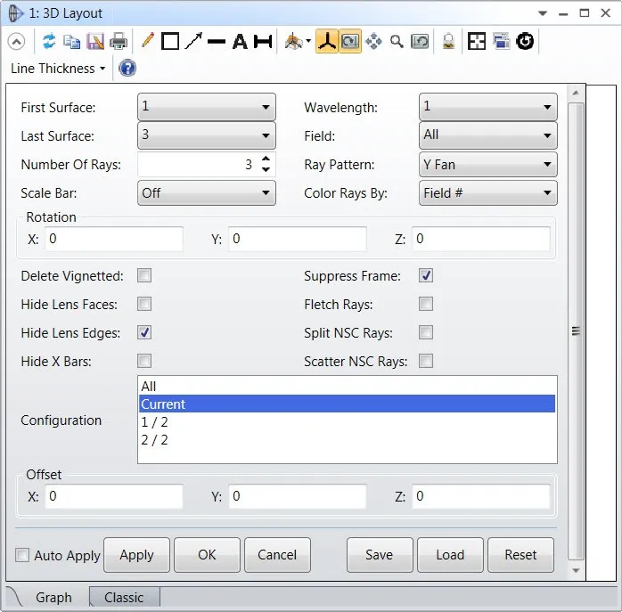Select the arrow drawing tool
The width and height of the screenshot is (622, 612).
(x=193, y=41)
